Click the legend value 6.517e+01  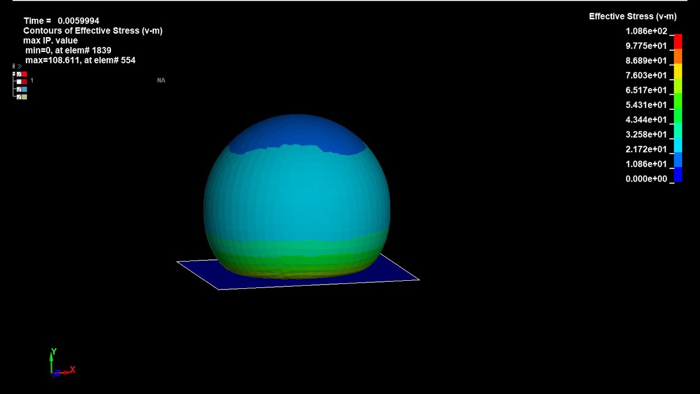click(646, 90)
